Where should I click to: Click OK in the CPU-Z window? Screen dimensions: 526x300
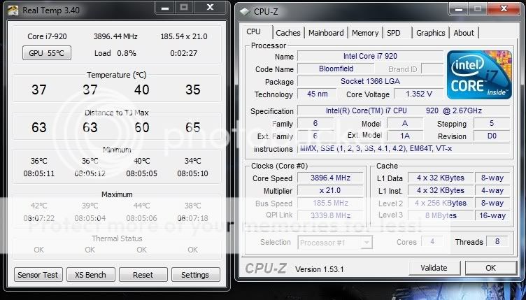pos(490,268)
